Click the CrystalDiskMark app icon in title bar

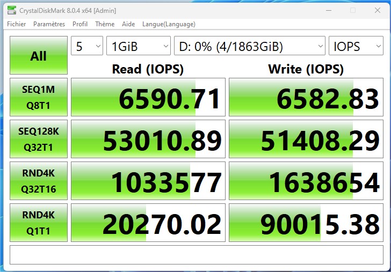[x=11, y=10]
